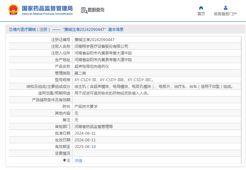246x170 pixels.
Task: Select 河南省药品监督管理局 approval department
Action: point(93,127)
